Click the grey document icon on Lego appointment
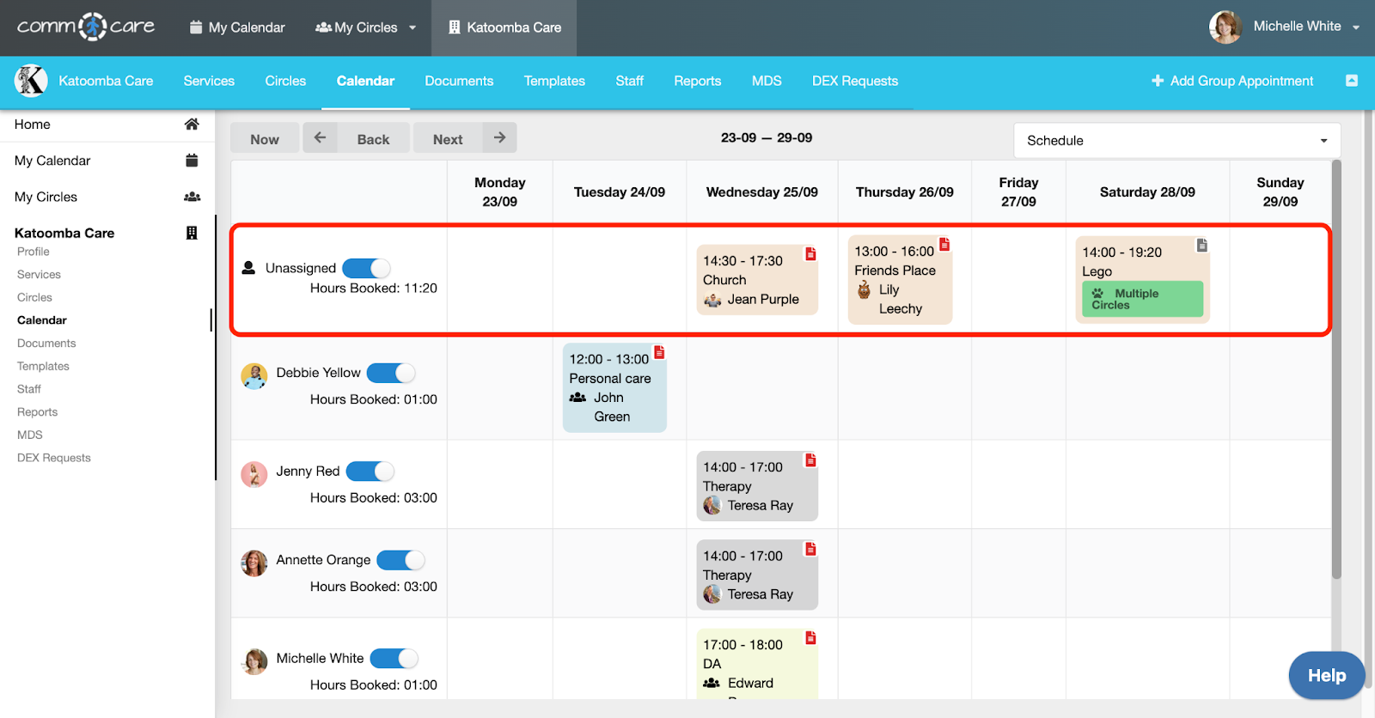Image resolution: width=1375 pixels, height=718 pixels. click(x=1201, y=246)
